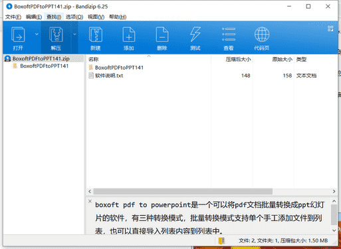Viewport: 341px width, 249px height.
Task: Click the 新建 (New archive) icon
Action: (96, 35)
